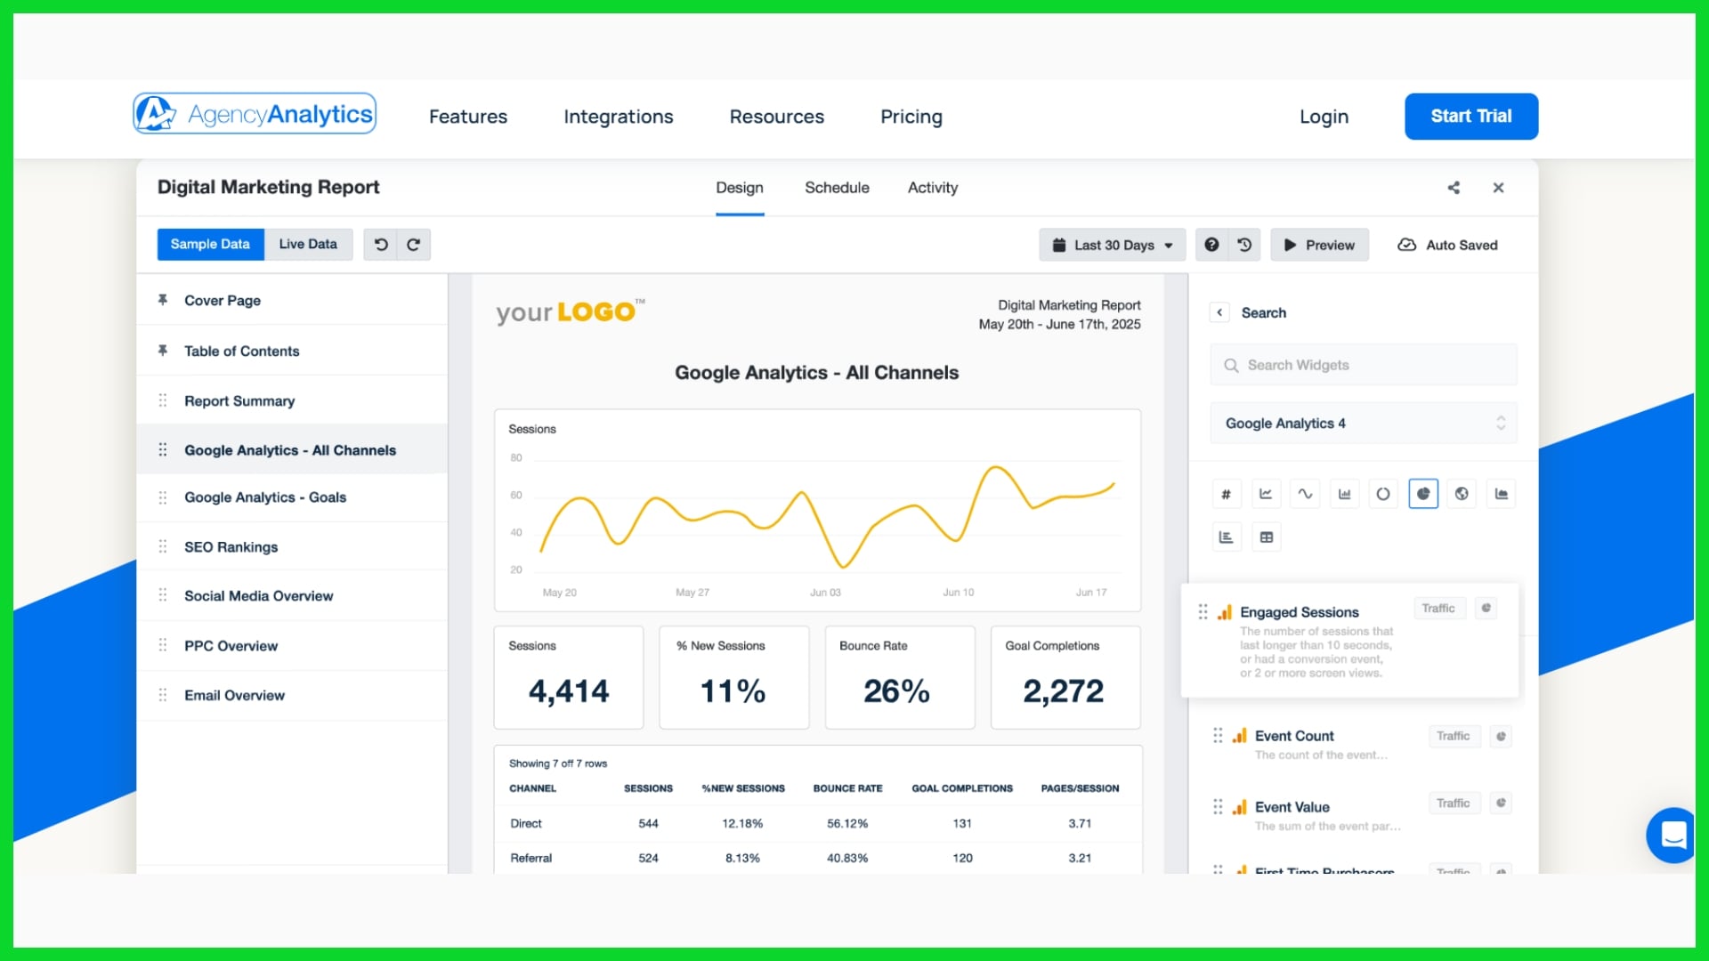Switch to the Schedule tab
The image size is (1709, 961).
tap(837, 188)
